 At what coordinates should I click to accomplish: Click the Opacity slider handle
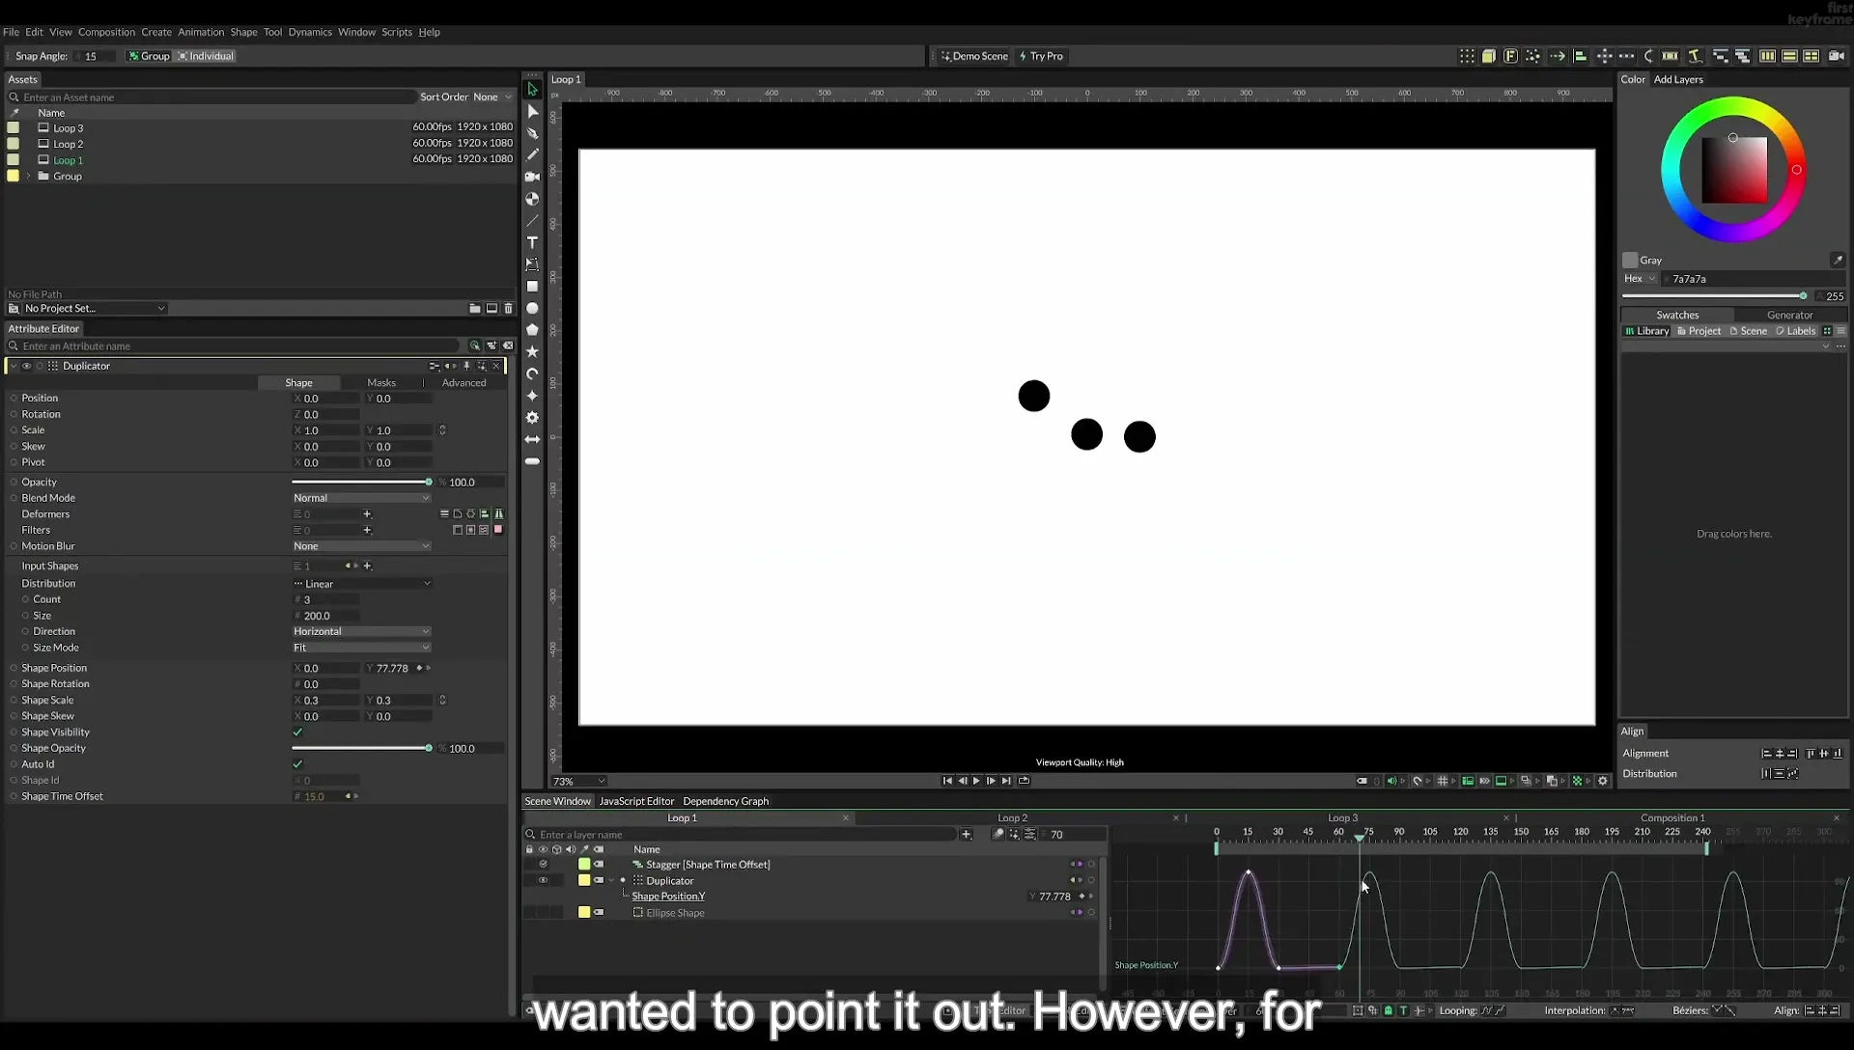(x=428, y=482)
